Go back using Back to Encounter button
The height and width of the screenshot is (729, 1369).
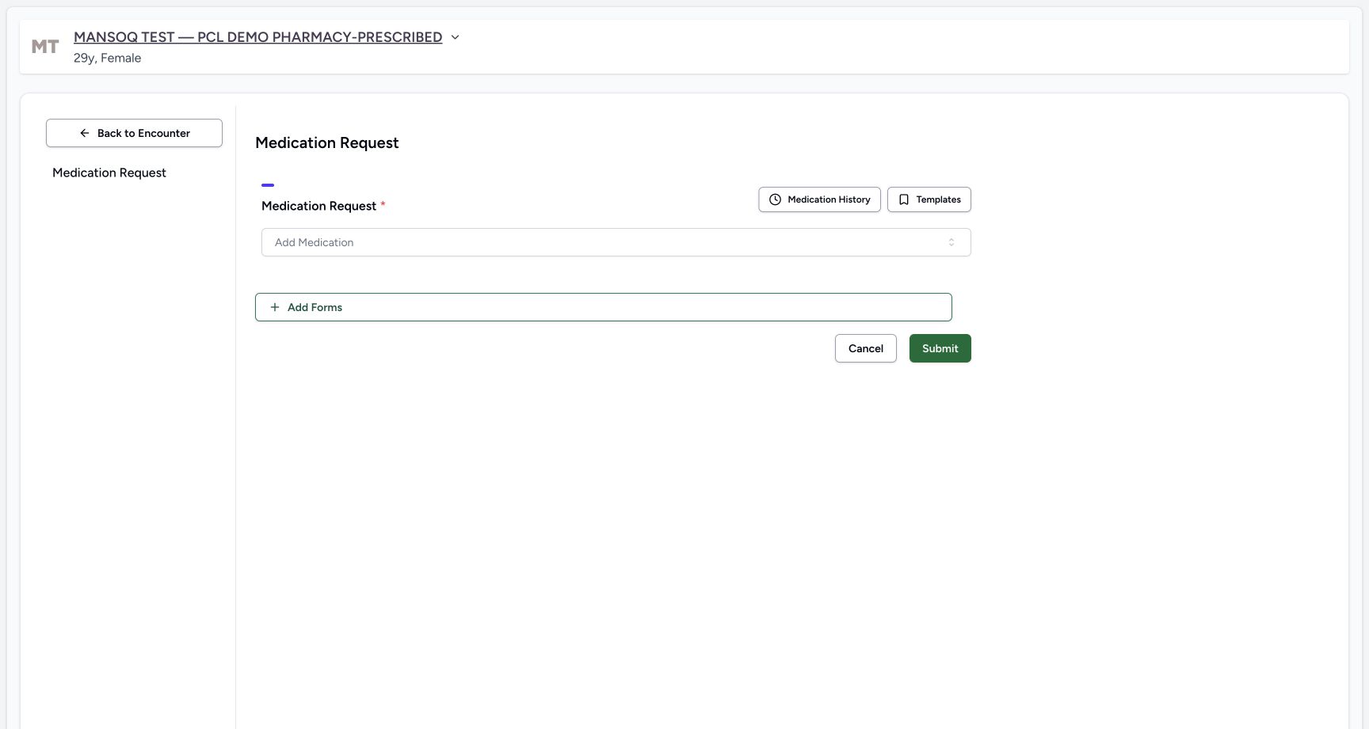coord(134,133)
